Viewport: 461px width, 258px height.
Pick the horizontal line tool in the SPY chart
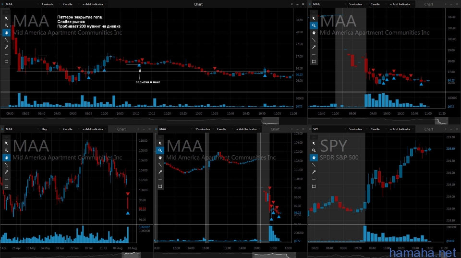[314, 179]
